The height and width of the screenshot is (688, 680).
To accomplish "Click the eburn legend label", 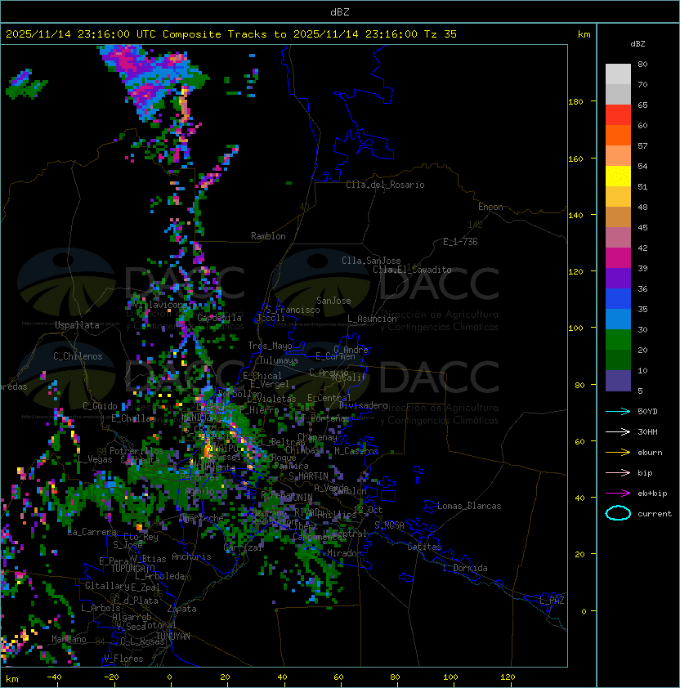I will pyautogui.click(x=650, y=453).
